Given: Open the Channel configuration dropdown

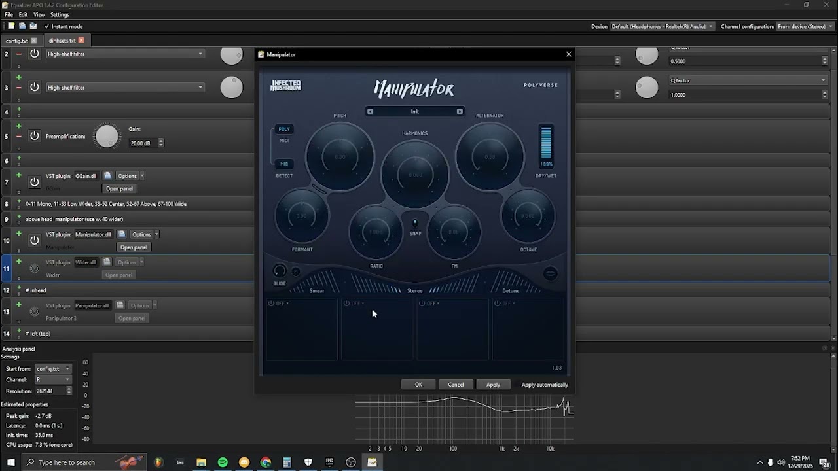Looking at the screenshot, I should coord(804,27).
